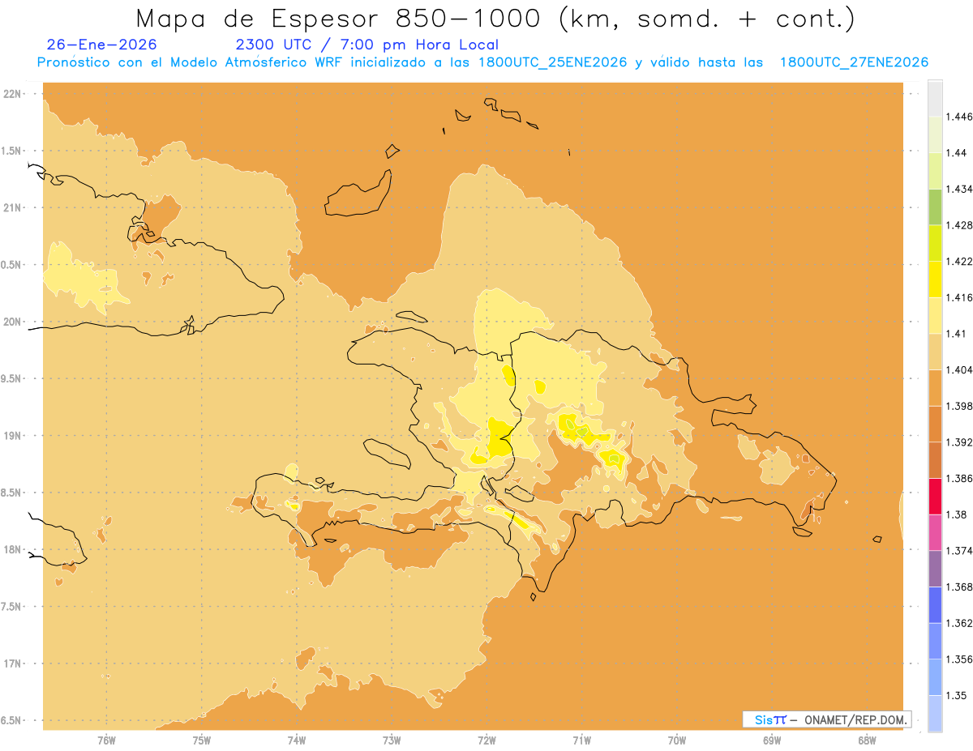Click the red 1.38–1.386 colorbar swatch
Viewport: 973px width, 751px height.
pos(935,497)
